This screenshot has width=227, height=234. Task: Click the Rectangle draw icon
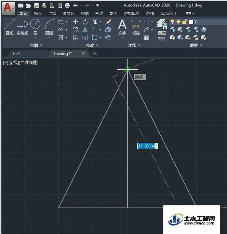coord(61,22)
